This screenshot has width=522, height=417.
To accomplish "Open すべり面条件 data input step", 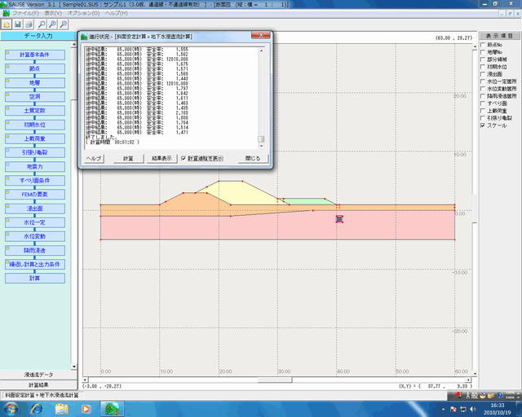I will (35, 181).
